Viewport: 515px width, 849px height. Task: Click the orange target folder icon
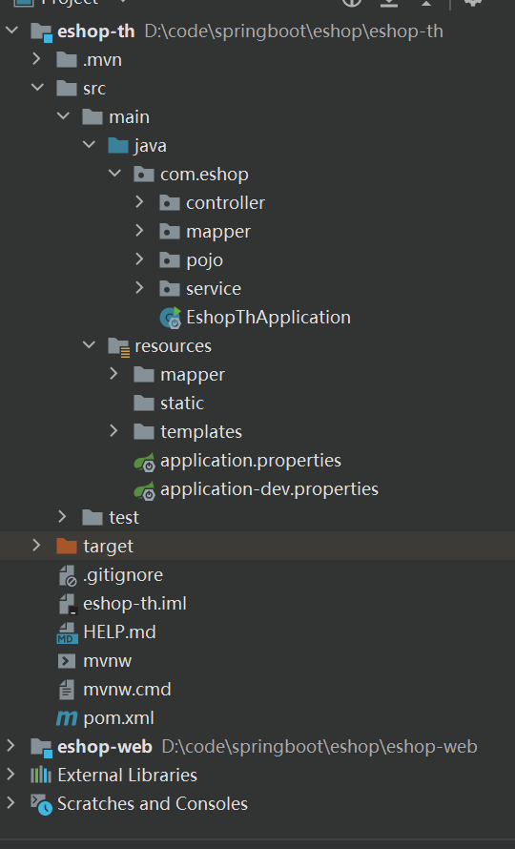67,546
